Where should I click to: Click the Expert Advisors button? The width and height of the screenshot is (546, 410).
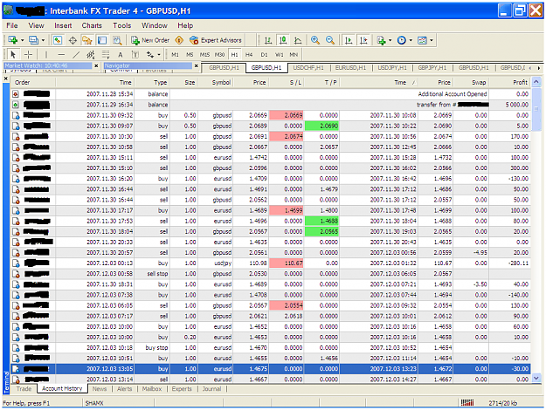click(216, 40)
